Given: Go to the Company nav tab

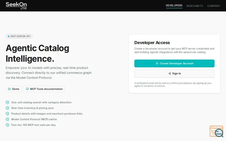Looking at the screenshot, I should [x=214, y=6].
